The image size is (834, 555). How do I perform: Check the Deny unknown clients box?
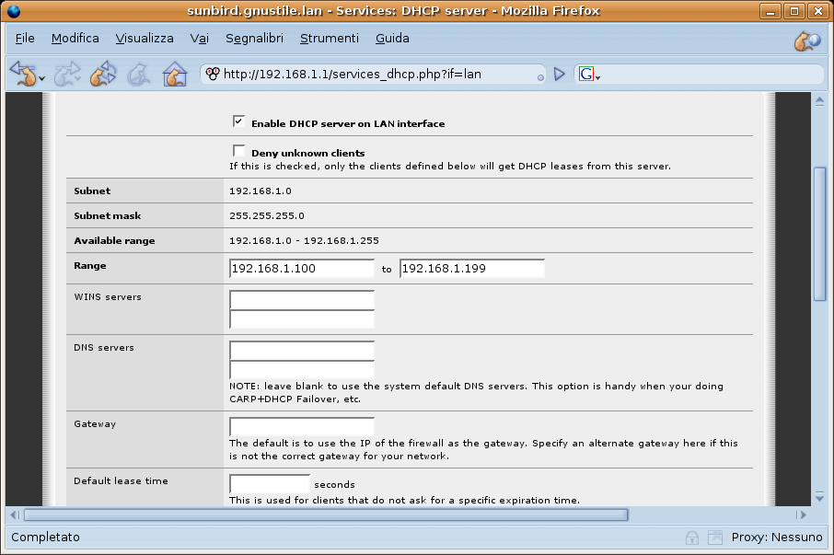coord(238,150)
